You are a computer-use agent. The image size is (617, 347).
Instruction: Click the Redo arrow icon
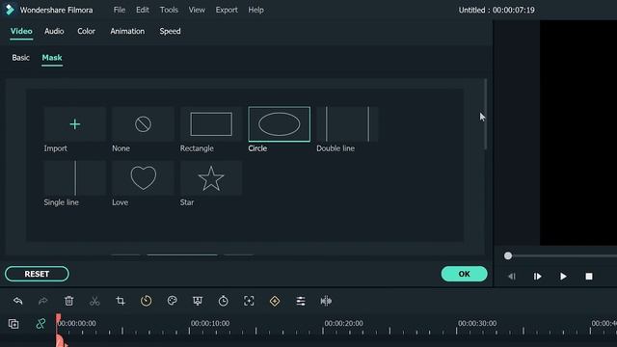[x=42, y=301]
